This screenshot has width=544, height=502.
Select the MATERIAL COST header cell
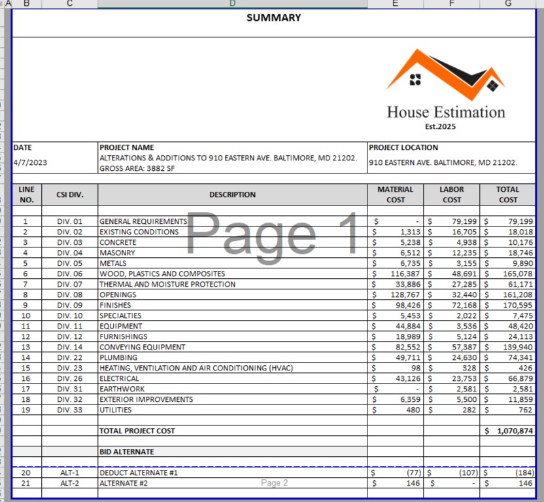395,194
